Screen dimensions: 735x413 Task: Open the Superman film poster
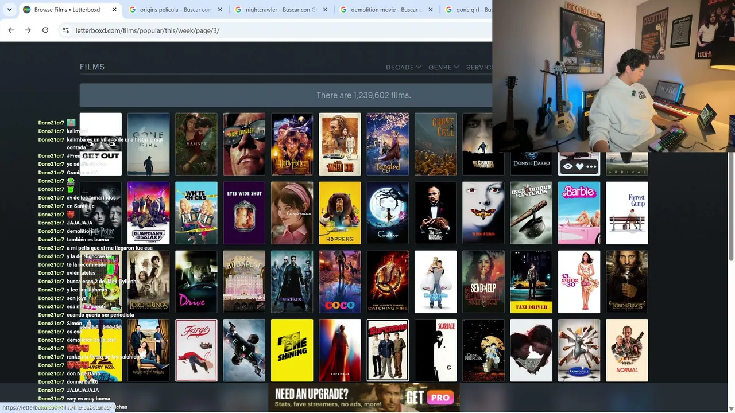click(x=340, y=350)
